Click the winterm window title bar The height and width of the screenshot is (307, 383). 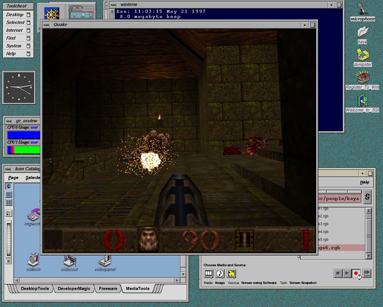point(221,4)
